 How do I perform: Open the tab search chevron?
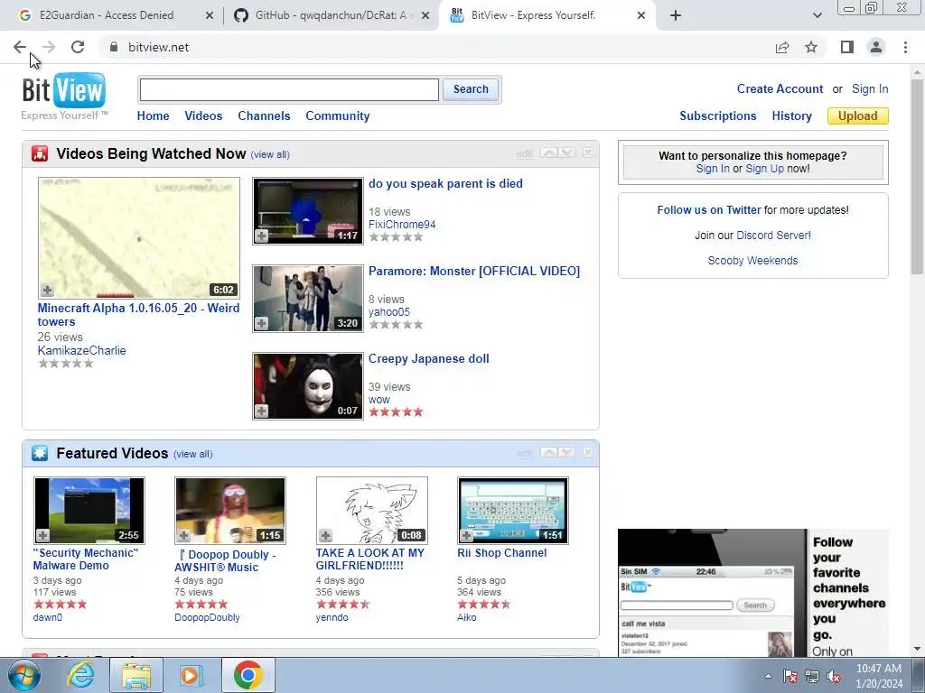click(817, 15)
